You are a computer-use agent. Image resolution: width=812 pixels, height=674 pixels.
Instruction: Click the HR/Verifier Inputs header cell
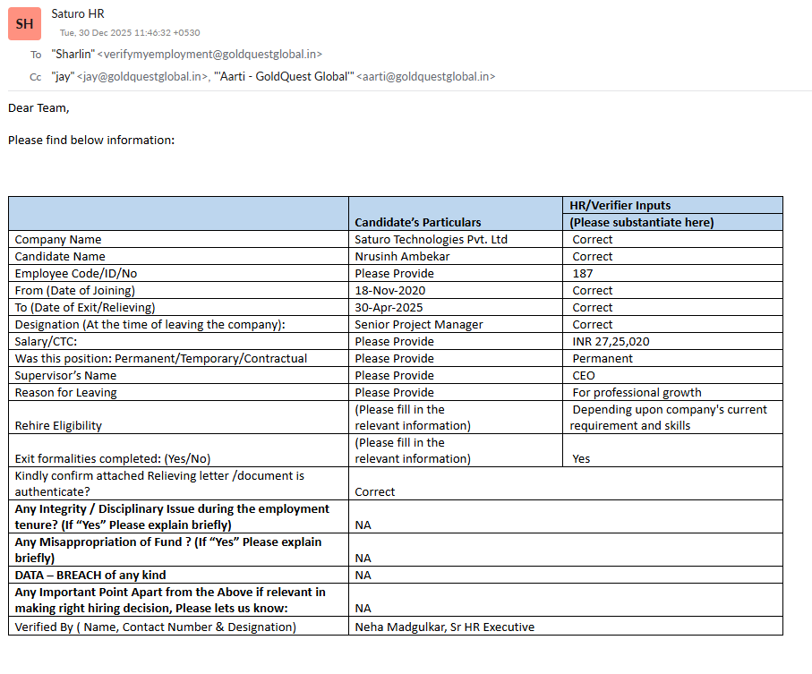point(620,205)
